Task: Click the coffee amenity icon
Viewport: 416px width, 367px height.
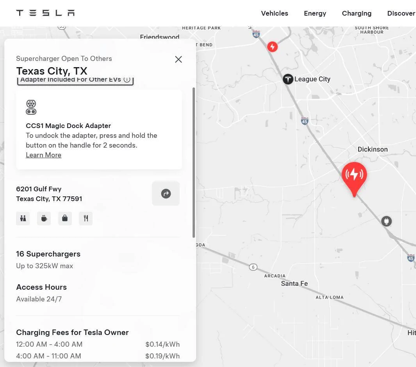Action: [44, 219]
